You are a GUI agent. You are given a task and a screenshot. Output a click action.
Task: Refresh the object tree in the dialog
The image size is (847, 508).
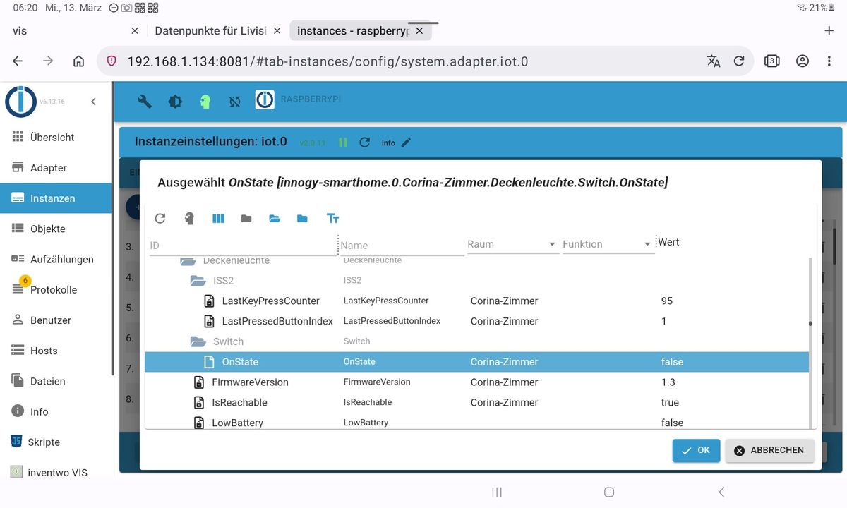point(160,219)
